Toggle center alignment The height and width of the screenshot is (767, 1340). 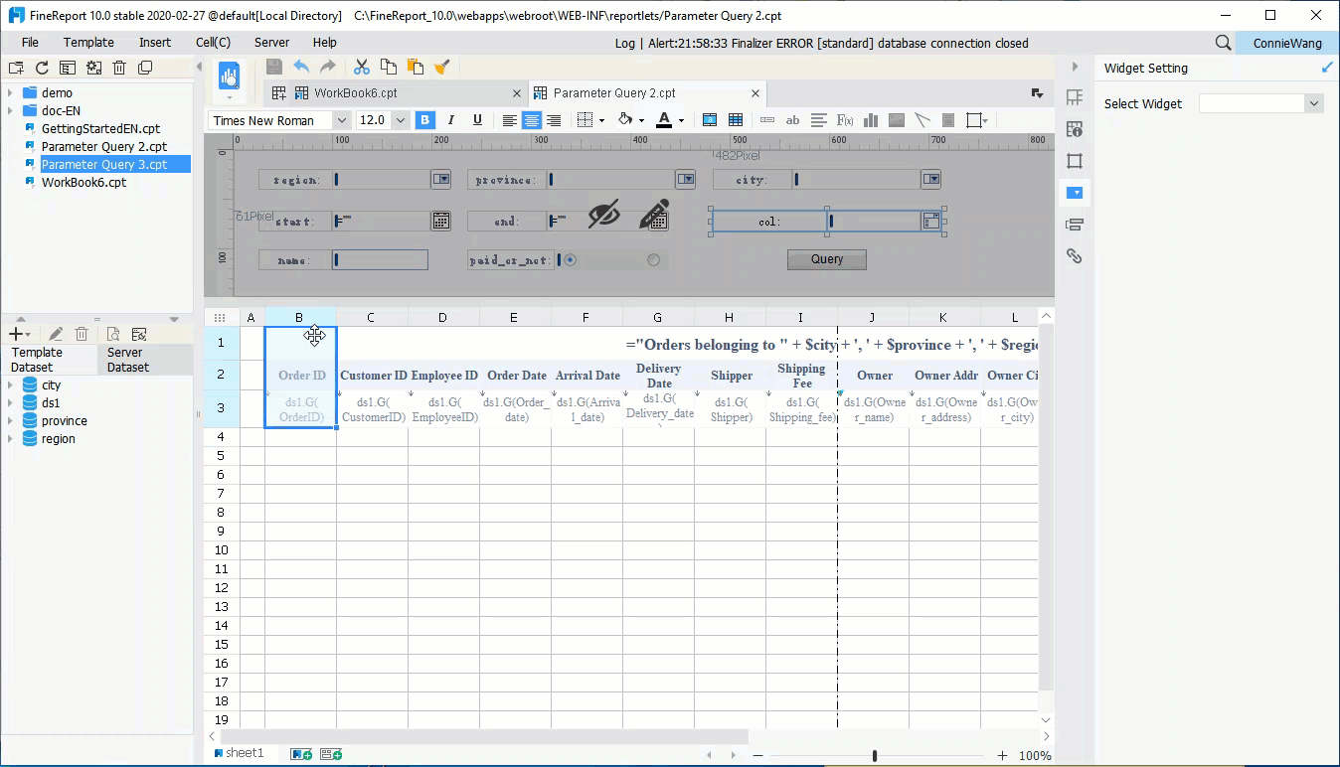coord(532,120)
